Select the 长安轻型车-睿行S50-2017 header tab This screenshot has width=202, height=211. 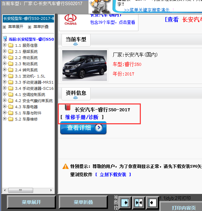tap(28, 18)
